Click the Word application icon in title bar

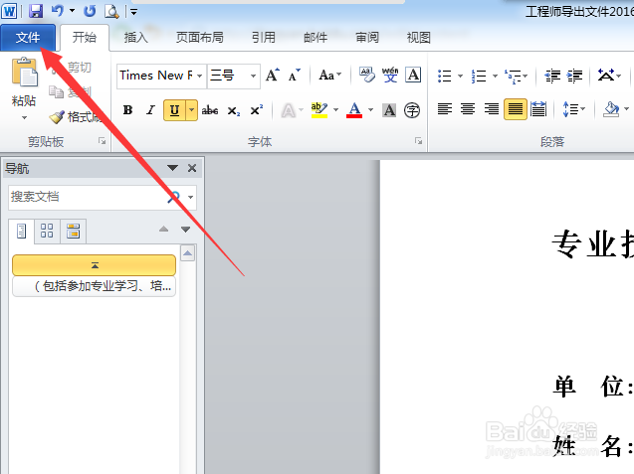click(x=9, y=11)
